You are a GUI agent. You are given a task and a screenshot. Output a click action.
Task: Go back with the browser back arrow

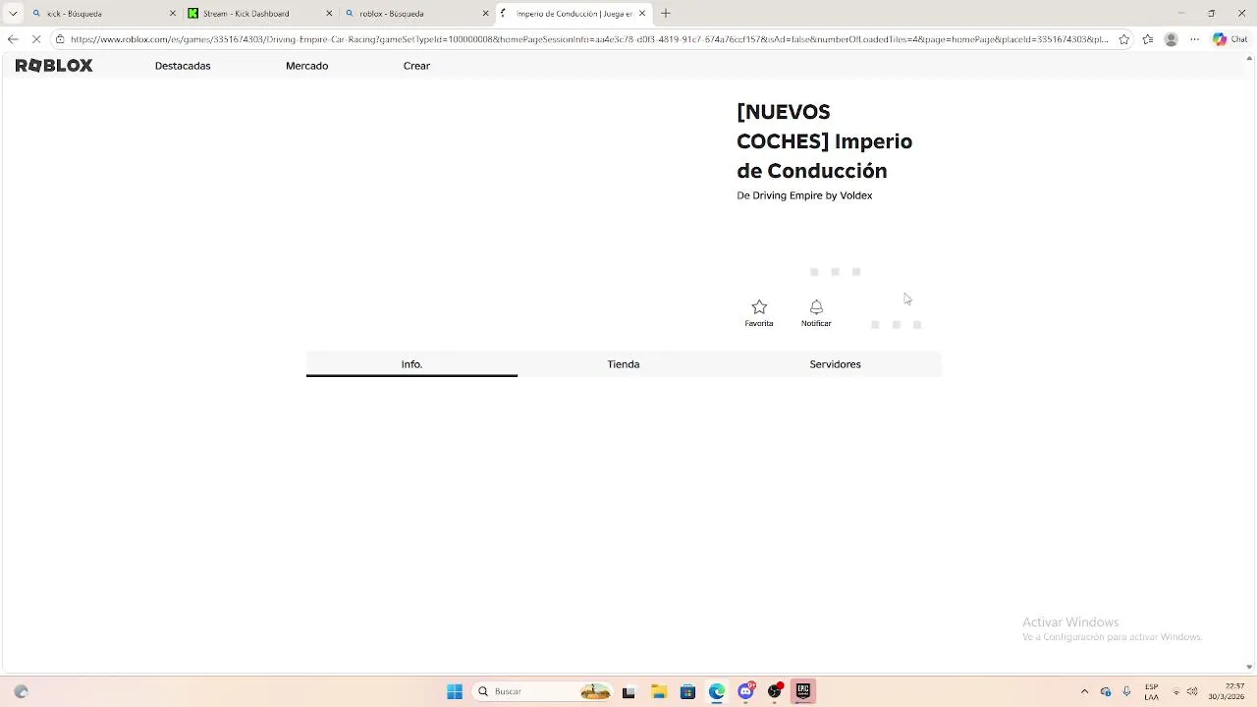point(12,39)
